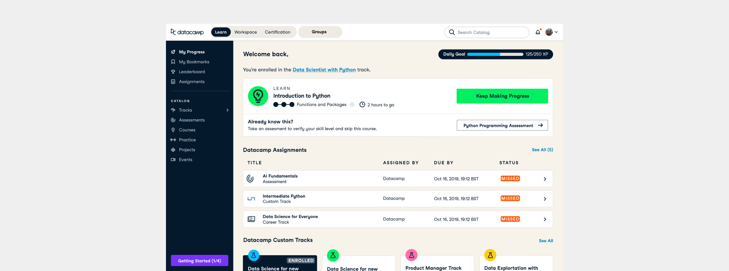Screen dimensions: 729x271
Task: Click See All (5) assignments link
Action: (542, 150)
